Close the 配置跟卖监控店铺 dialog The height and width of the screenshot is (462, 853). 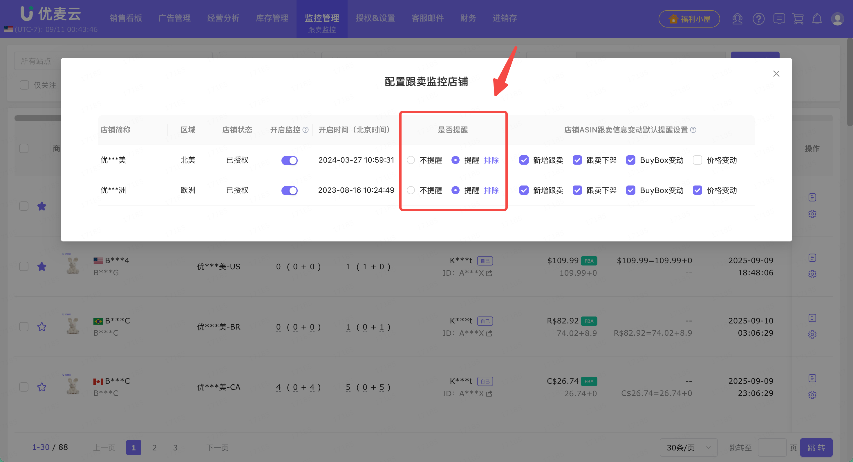click(776, 73)
